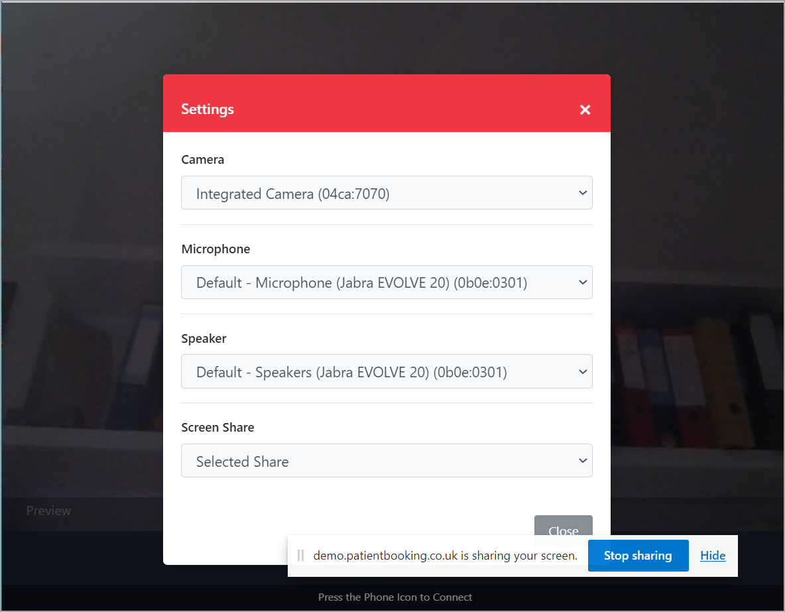This screenshot has width=785, height=612.
Task: Click the Camera section label
Action: point(203,160)
